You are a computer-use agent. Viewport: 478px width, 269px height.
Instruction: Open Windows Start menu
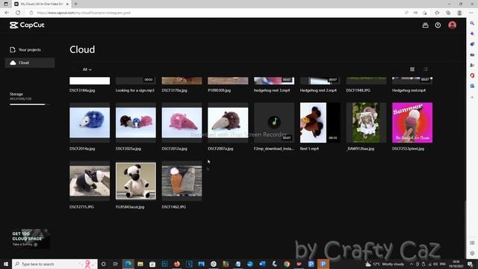coord(6,264)
